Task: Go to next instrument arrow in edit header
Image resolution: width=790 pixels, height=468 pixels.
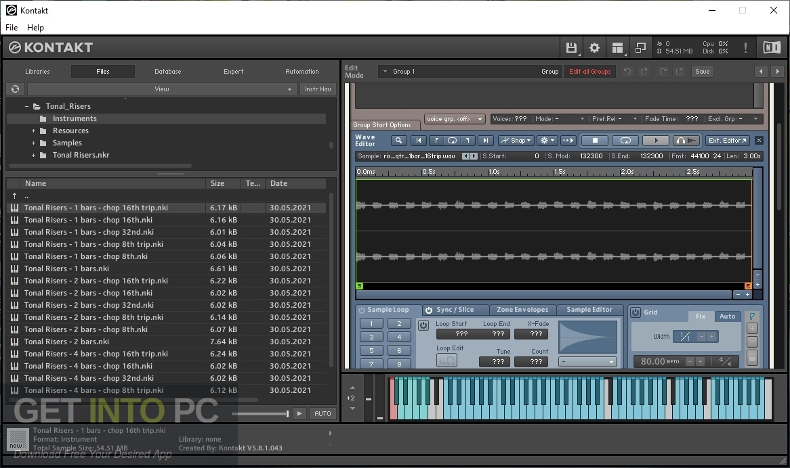Action: pyautogui.click(x=777, y=72)
